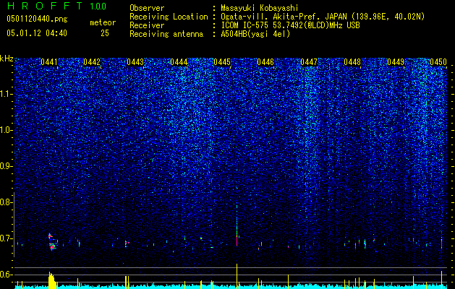The height and width of the screenshot is (289, 455).
Task: Click the strong red meteor echo near 0441
Action: (x=52, y=246)
